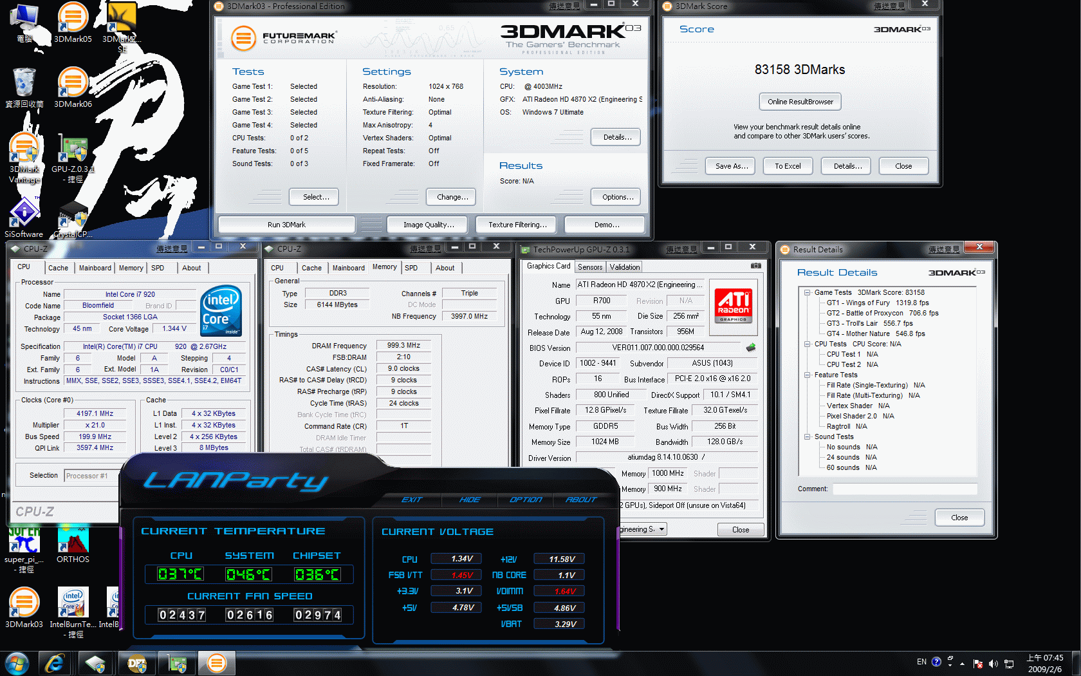Open the SPD tab in memory CPU-Z window
This screenshot has width=1081, height=676.
[411, 268]
